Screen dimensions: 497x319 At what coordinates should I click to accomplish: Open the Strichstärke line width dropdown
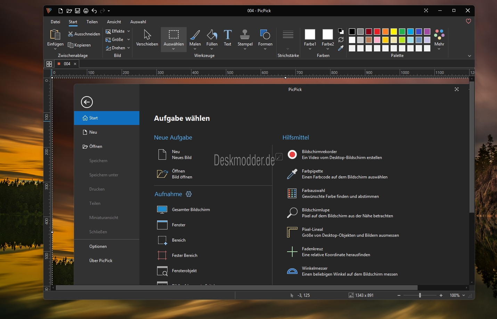(288, 40)
